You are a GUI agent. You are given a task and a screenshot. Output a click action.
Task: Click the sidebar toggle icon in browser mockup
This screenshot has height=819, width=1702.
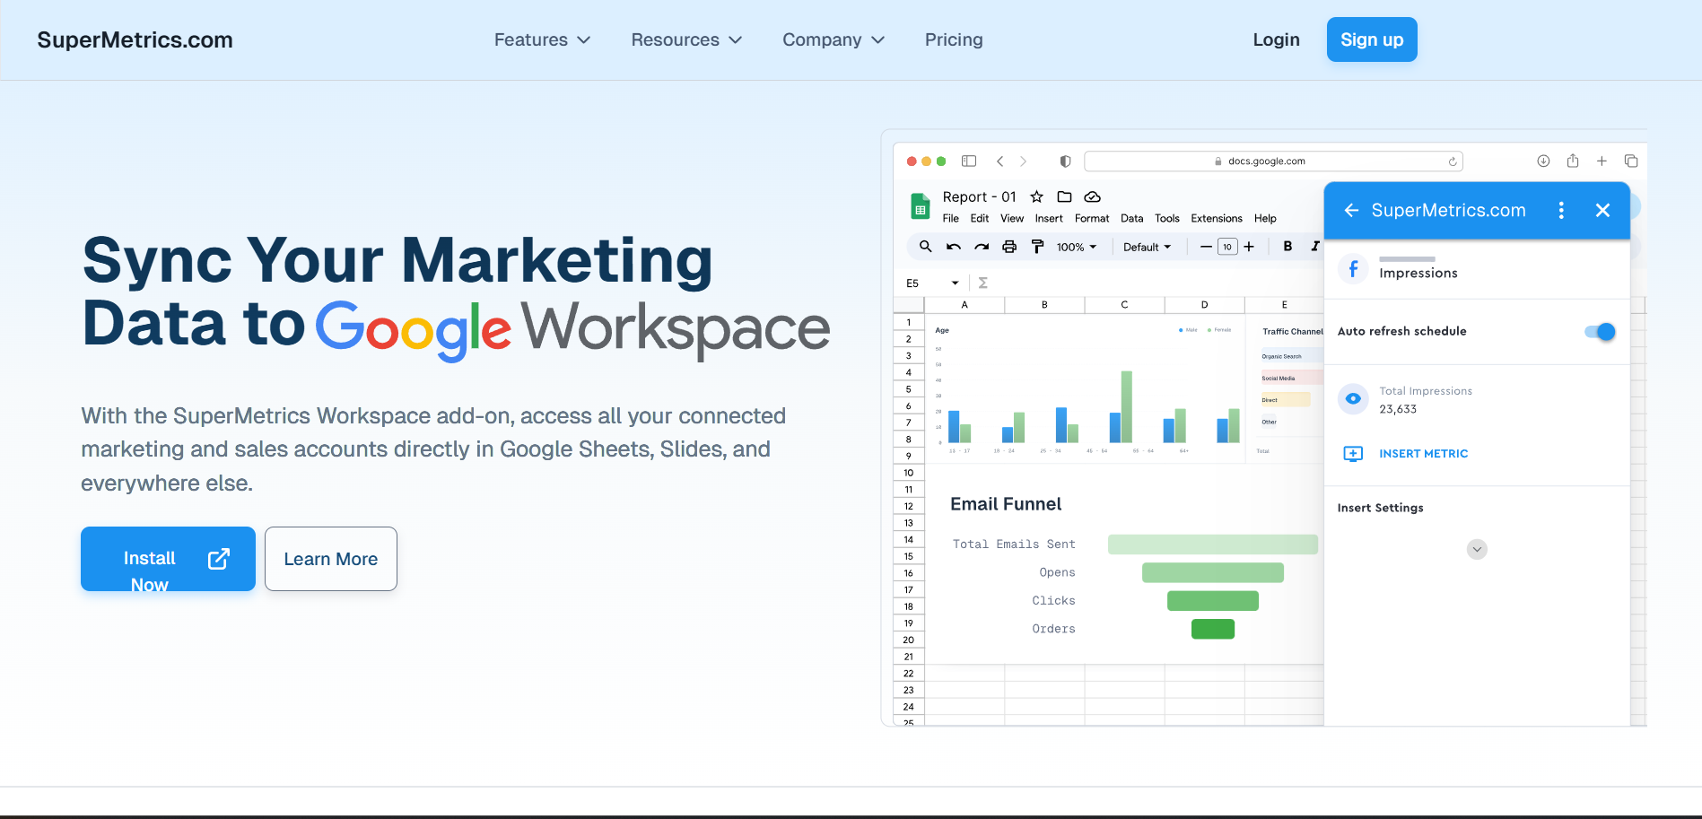pyautogui.click(x=969, y=161)
